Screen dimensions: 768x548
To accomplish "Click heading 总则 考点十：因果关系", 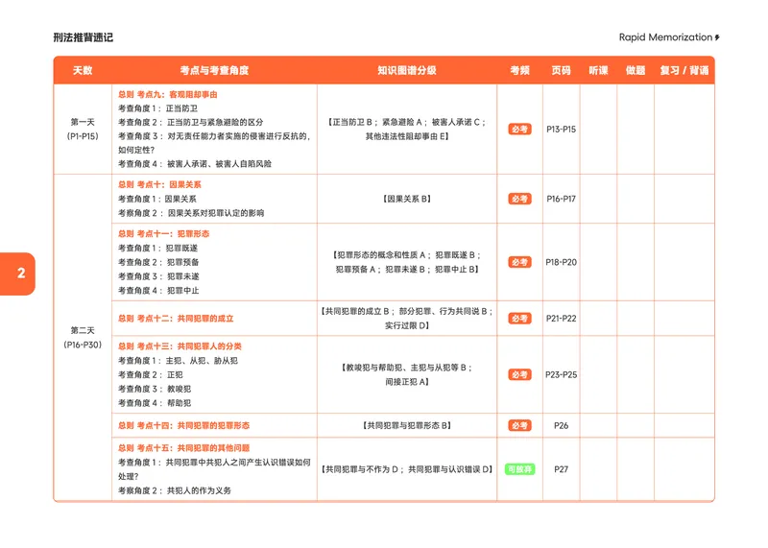I will 159,184.
